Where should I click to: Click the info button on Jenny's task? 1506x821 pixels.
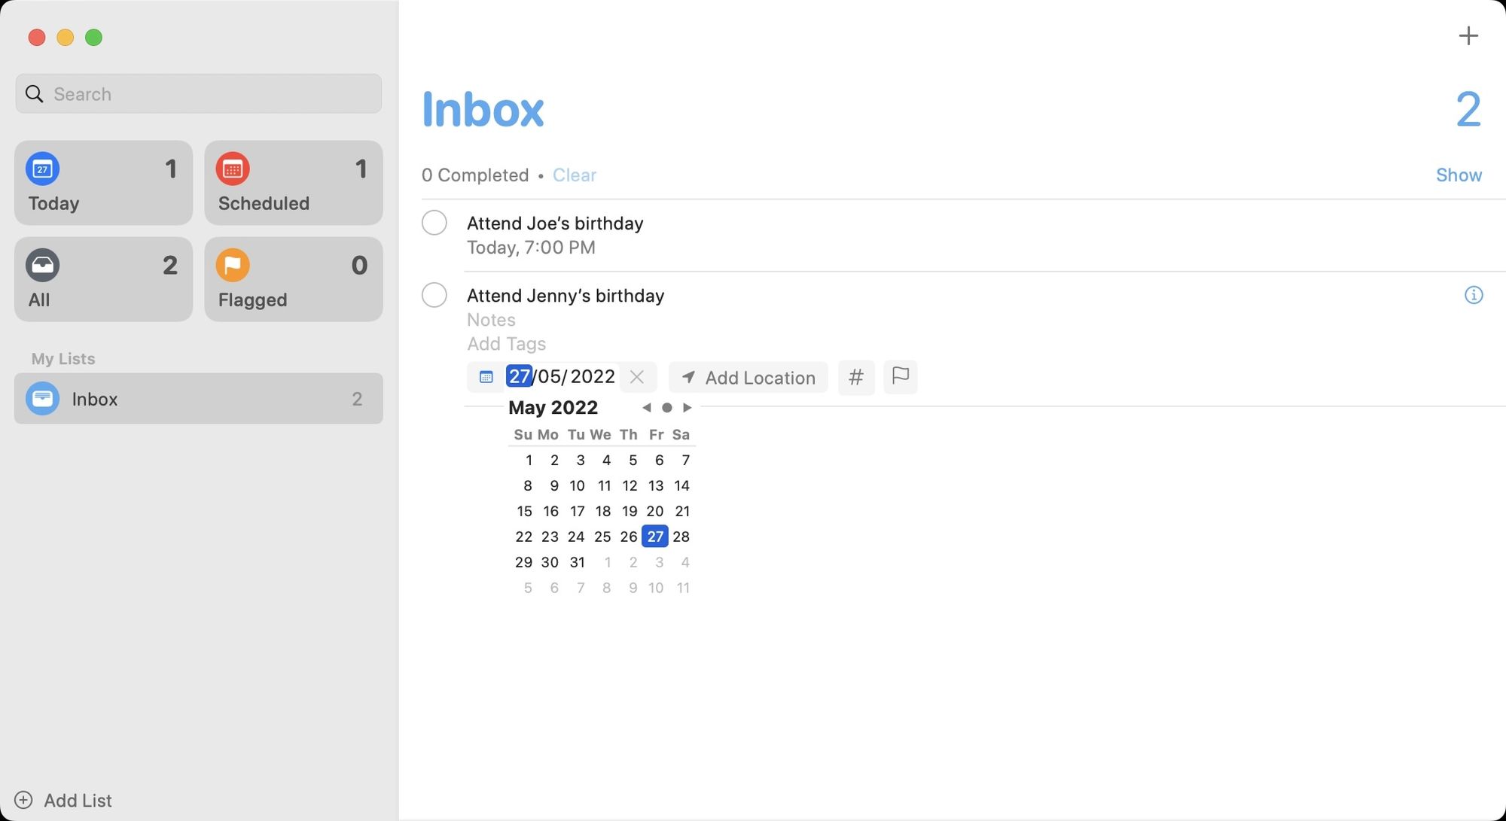pos(1474,295)
